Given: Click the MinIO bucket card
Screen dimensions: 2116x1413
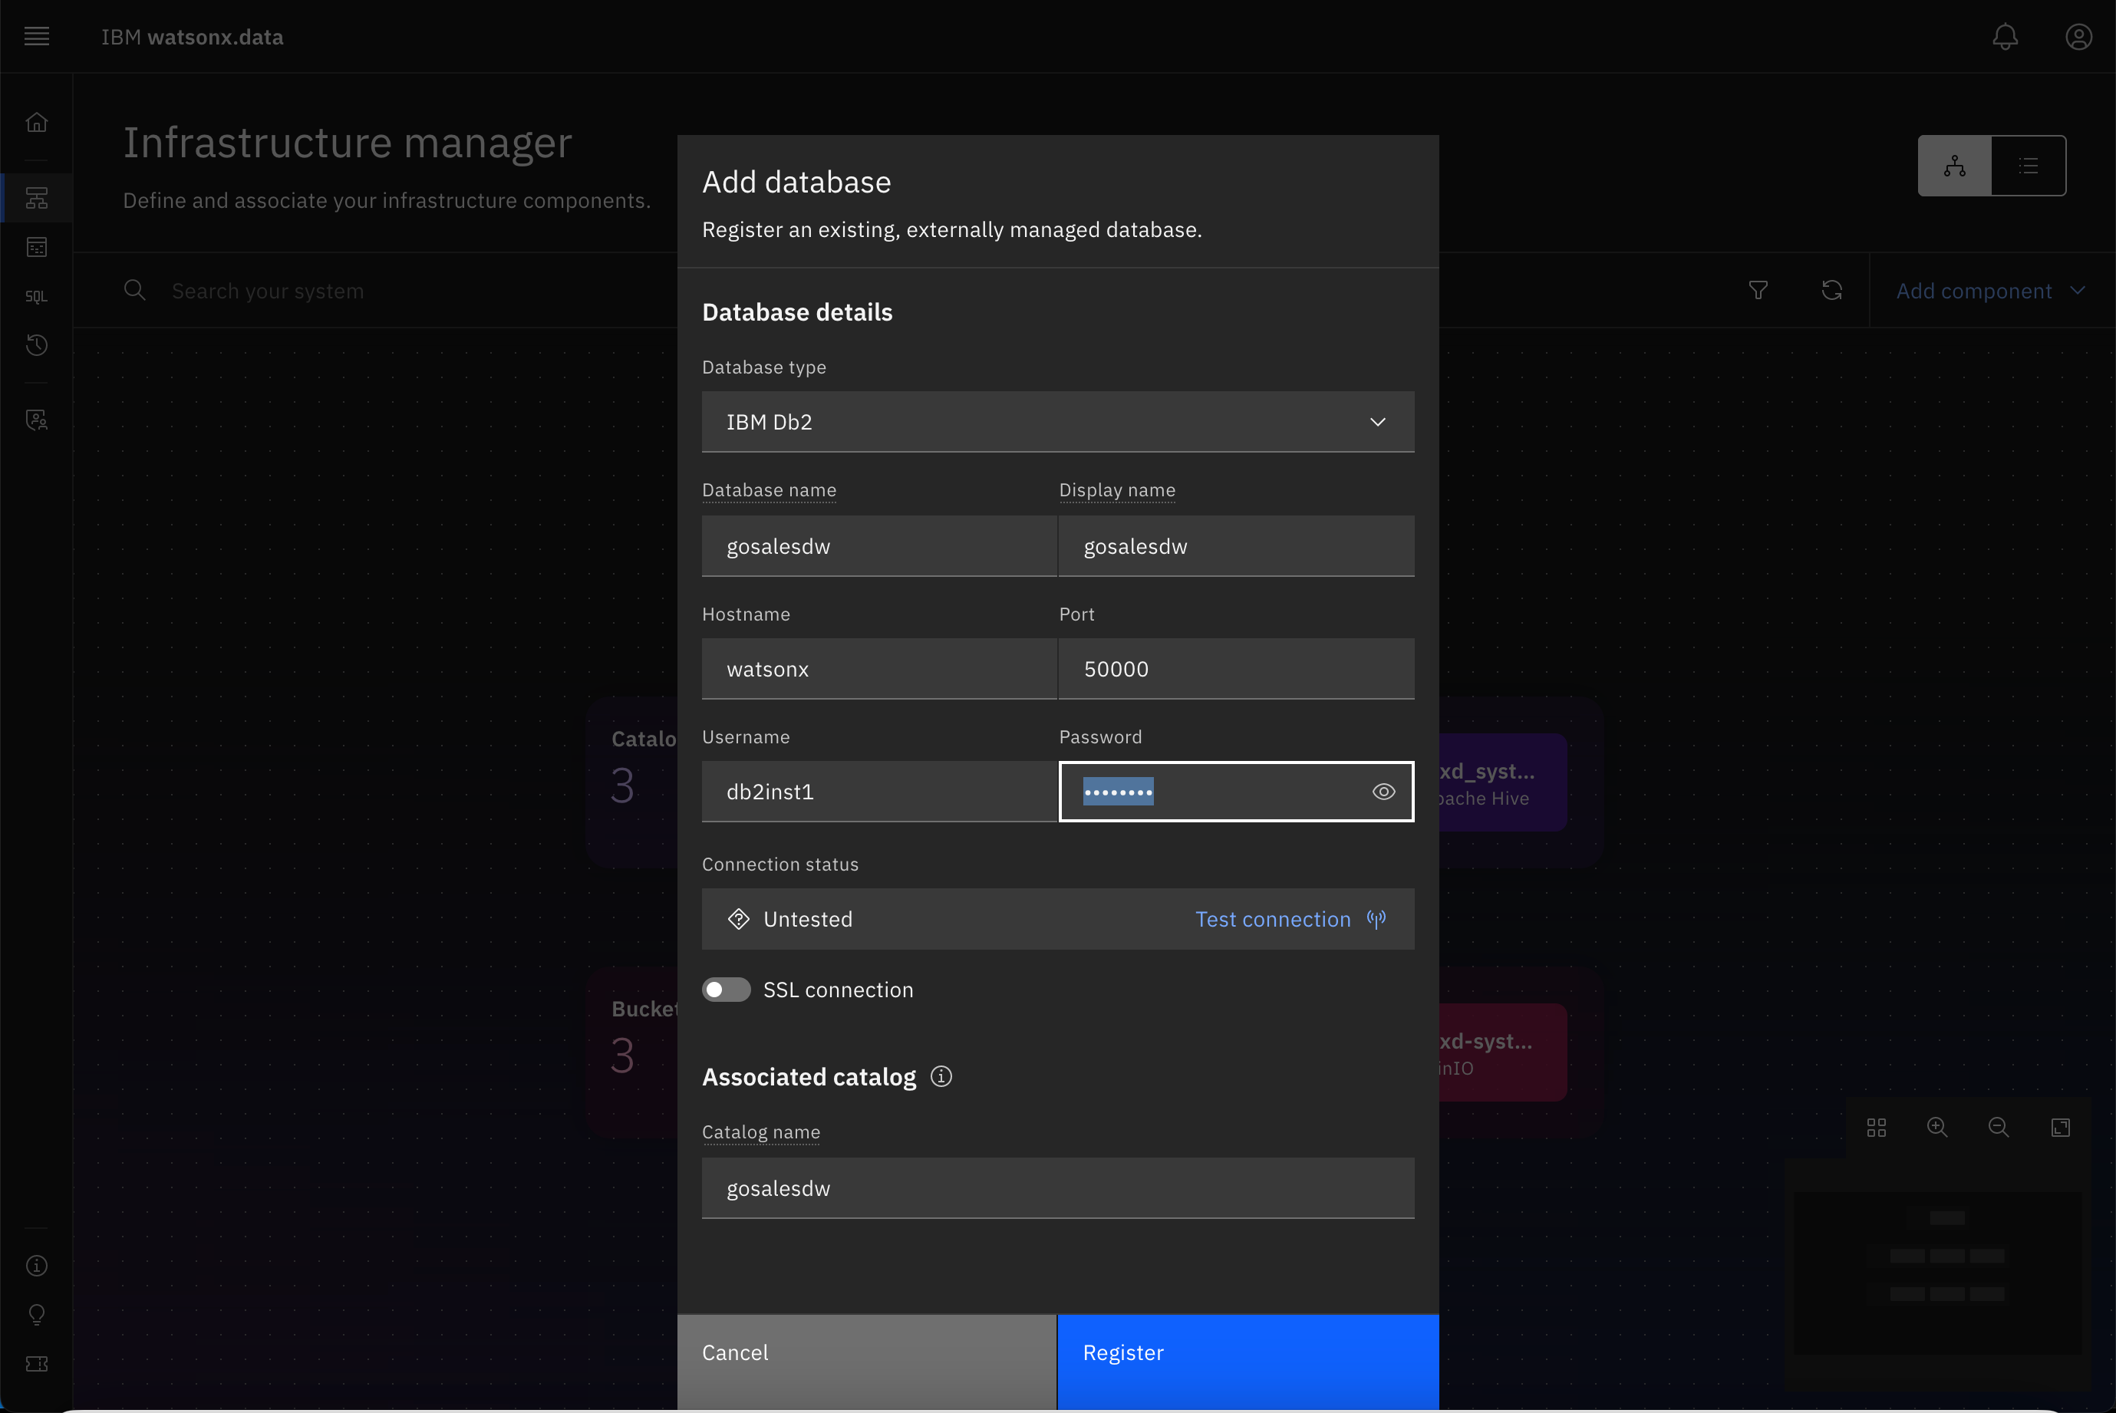Looking at the screenshot, I should pos(1503,1052).
